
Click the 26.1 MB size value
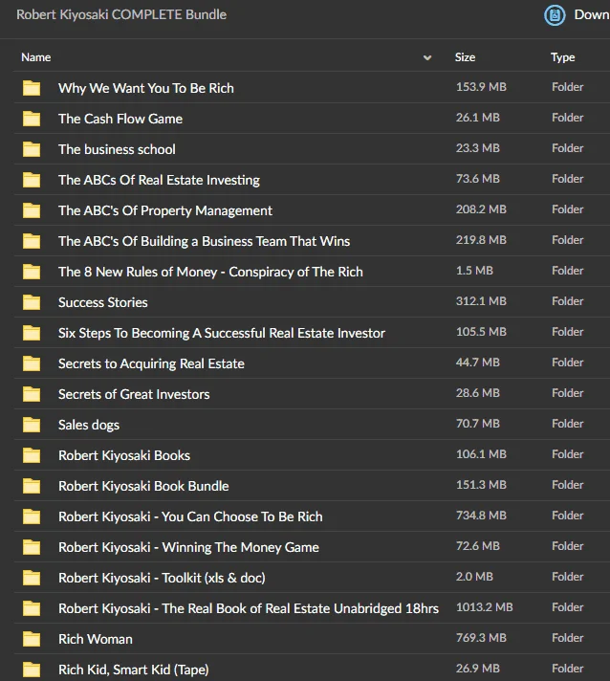tap(478, 118)
